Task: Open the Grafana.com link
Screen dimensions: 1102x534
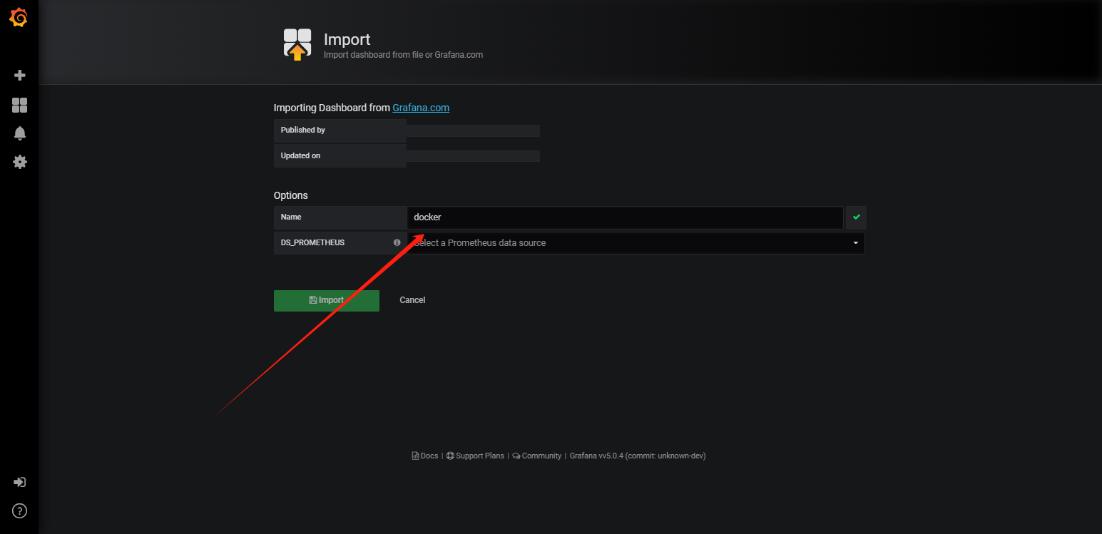Action: coord(421,108)
